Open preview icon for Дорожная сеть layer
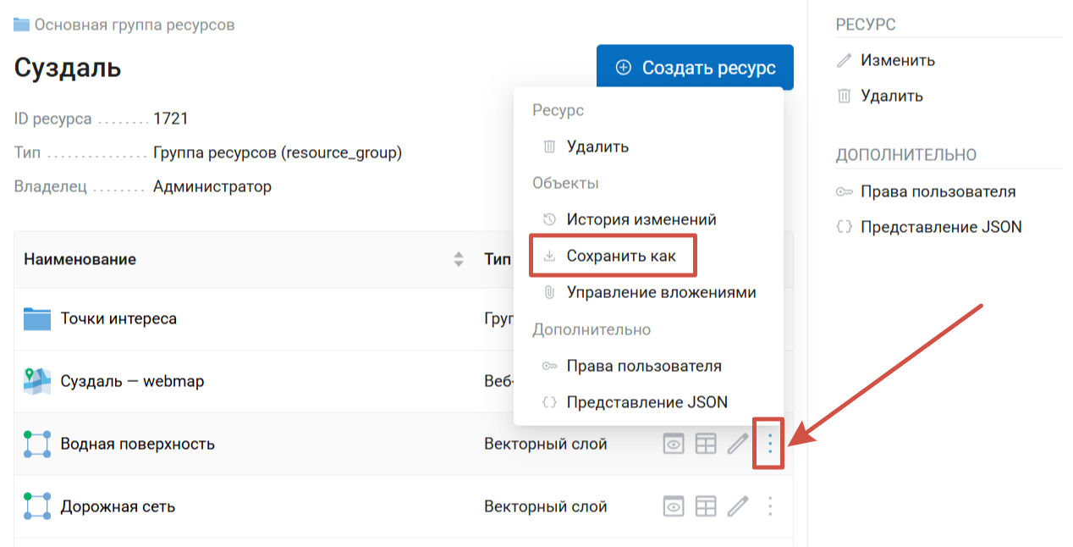The height and width of the screenshot is (547, 1073). 673,506
